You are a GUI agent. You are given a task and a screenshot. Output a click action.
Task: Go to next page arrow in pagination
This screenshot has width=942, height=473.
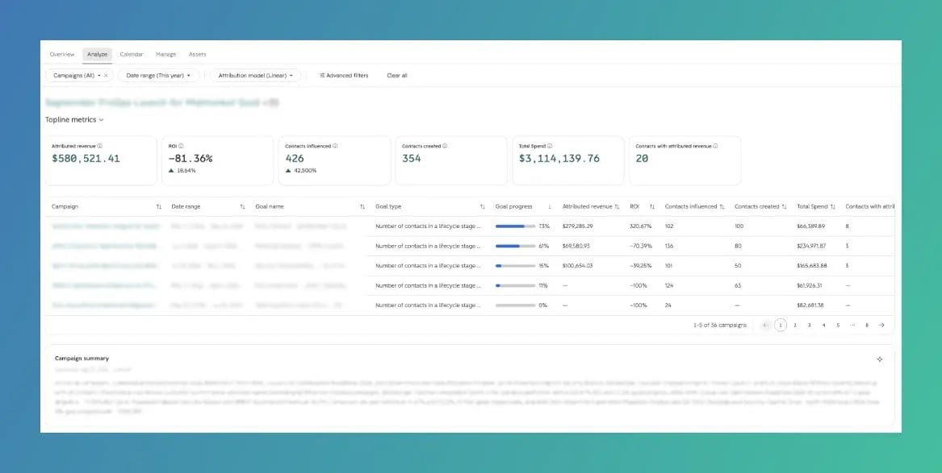pos(881,325)
